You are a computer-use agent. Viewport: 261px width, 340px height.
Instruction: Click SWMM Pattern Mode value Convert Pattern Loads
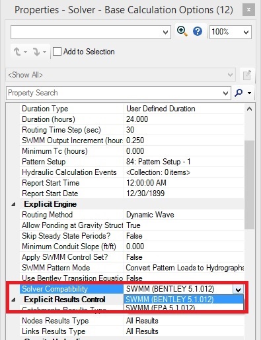[x=184, y=268]
